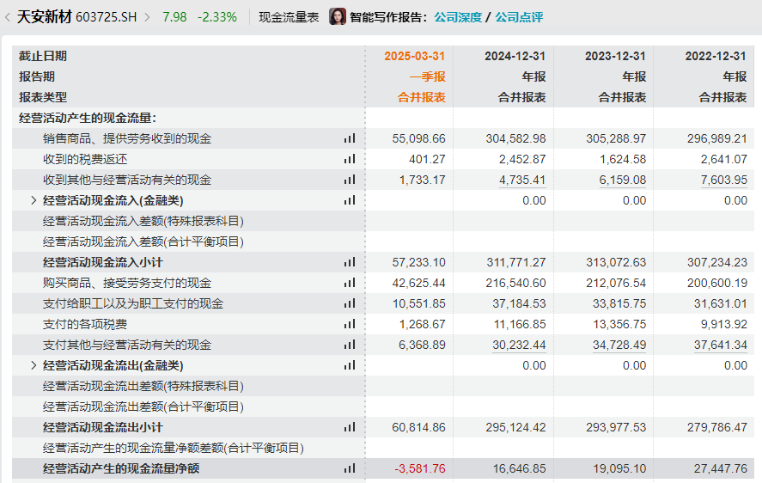The image size is (762, 483).
Task: Click underlined value 4,735.41
Action: pyautogui.click(x=522, y=180)
